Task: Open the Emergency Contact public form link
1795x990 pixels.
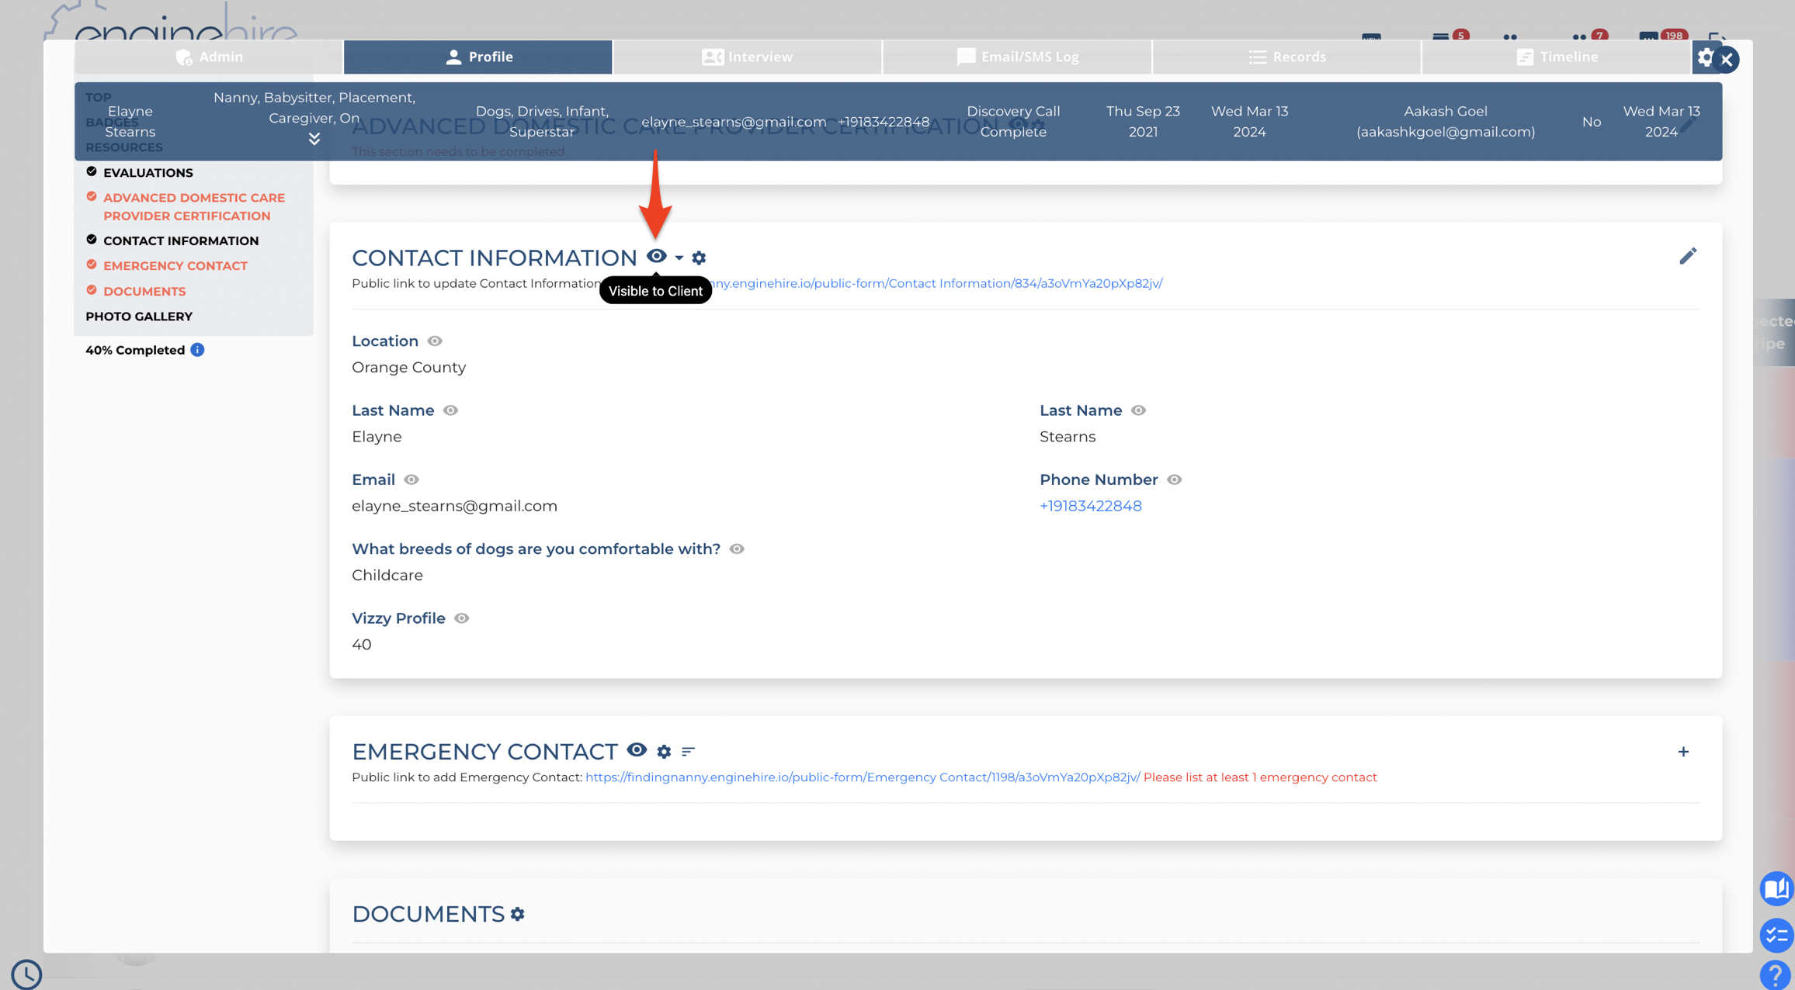Action: click(x=863, y=777)
